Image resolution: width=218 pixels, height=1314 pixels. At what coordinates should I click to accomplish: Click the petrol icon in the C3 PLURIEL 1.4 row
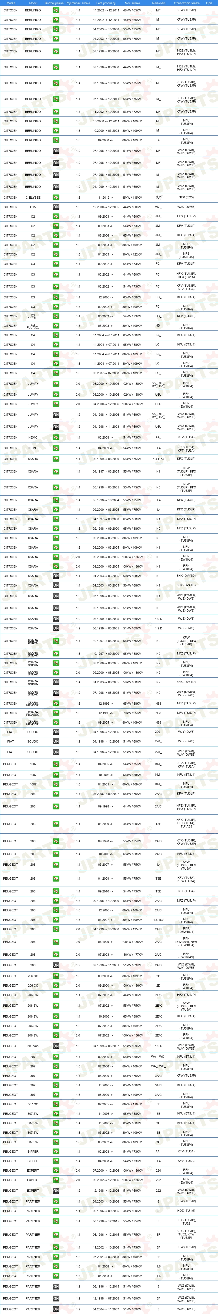pyautogui.click(x=56, y=316)
